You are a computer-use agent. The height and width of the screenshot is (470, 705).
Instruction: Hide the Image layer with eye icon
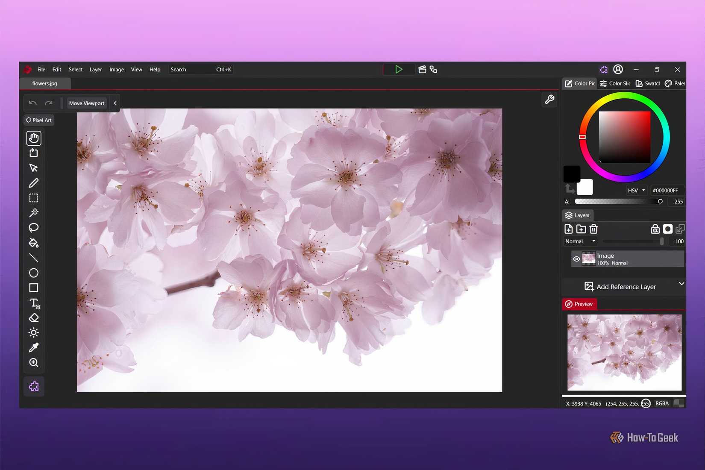[576, 259]
